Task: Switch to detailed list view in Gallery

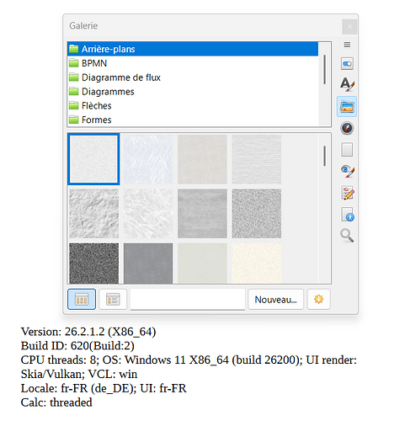Action: [x=113, y=299]
